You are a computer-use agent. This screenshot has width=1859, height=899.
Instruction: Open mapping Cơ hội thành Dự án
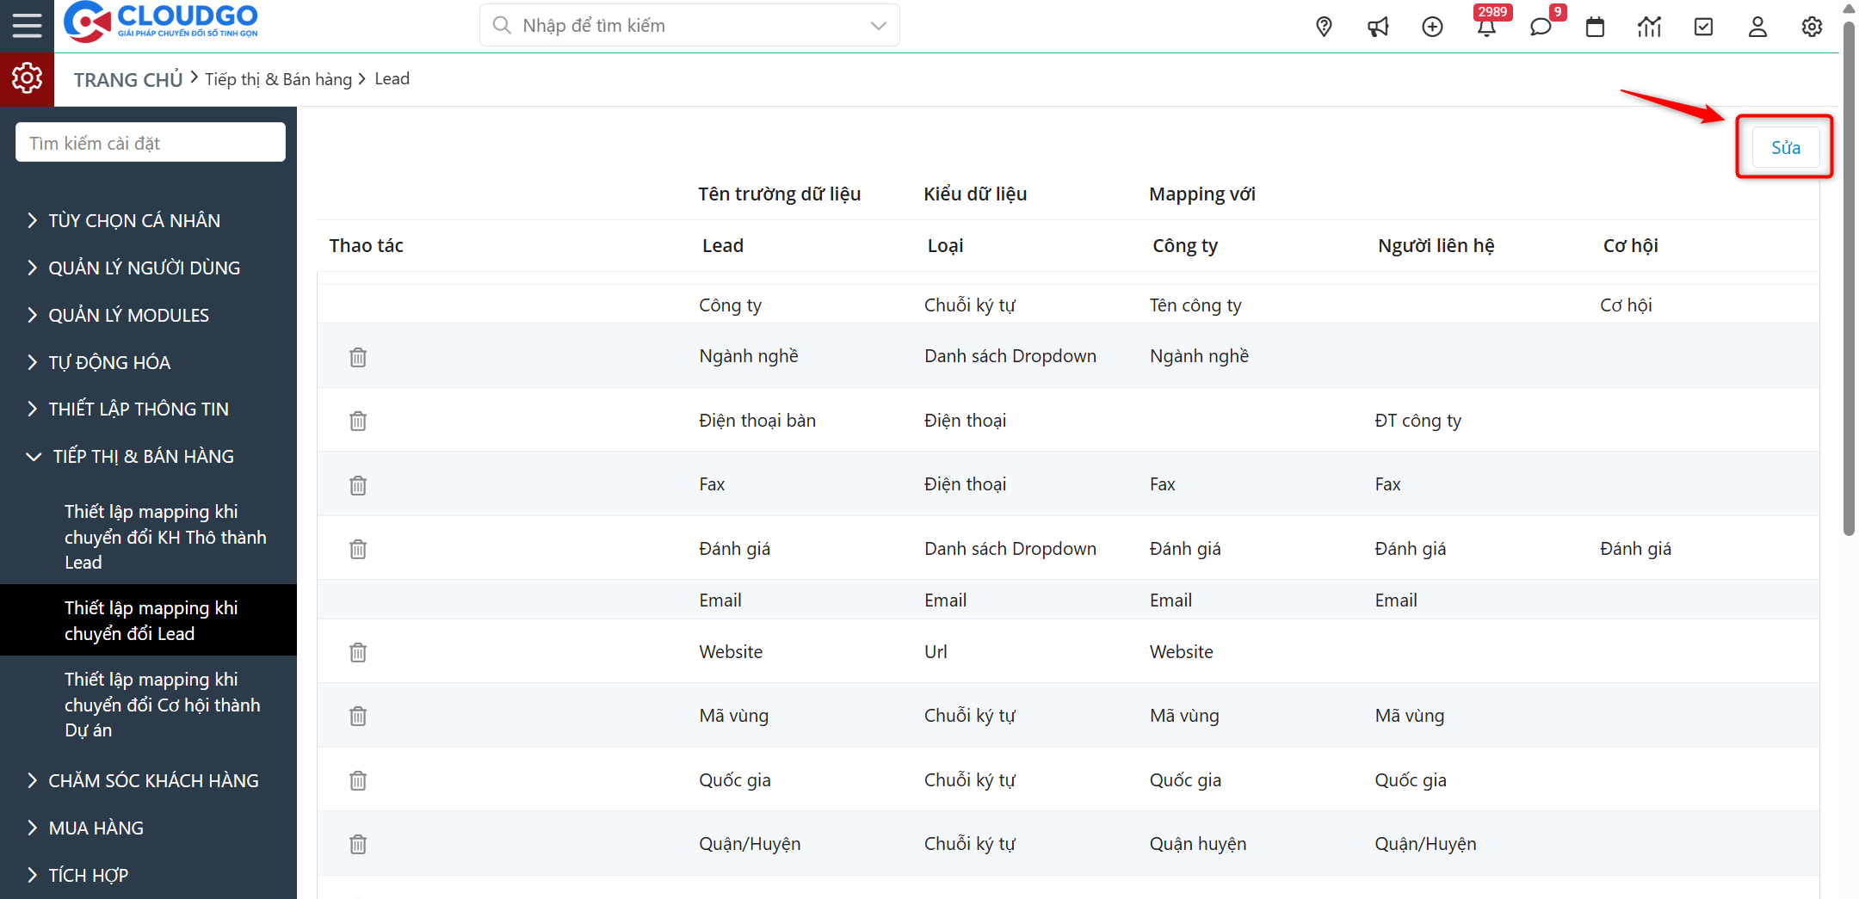(x=162, y=705)
